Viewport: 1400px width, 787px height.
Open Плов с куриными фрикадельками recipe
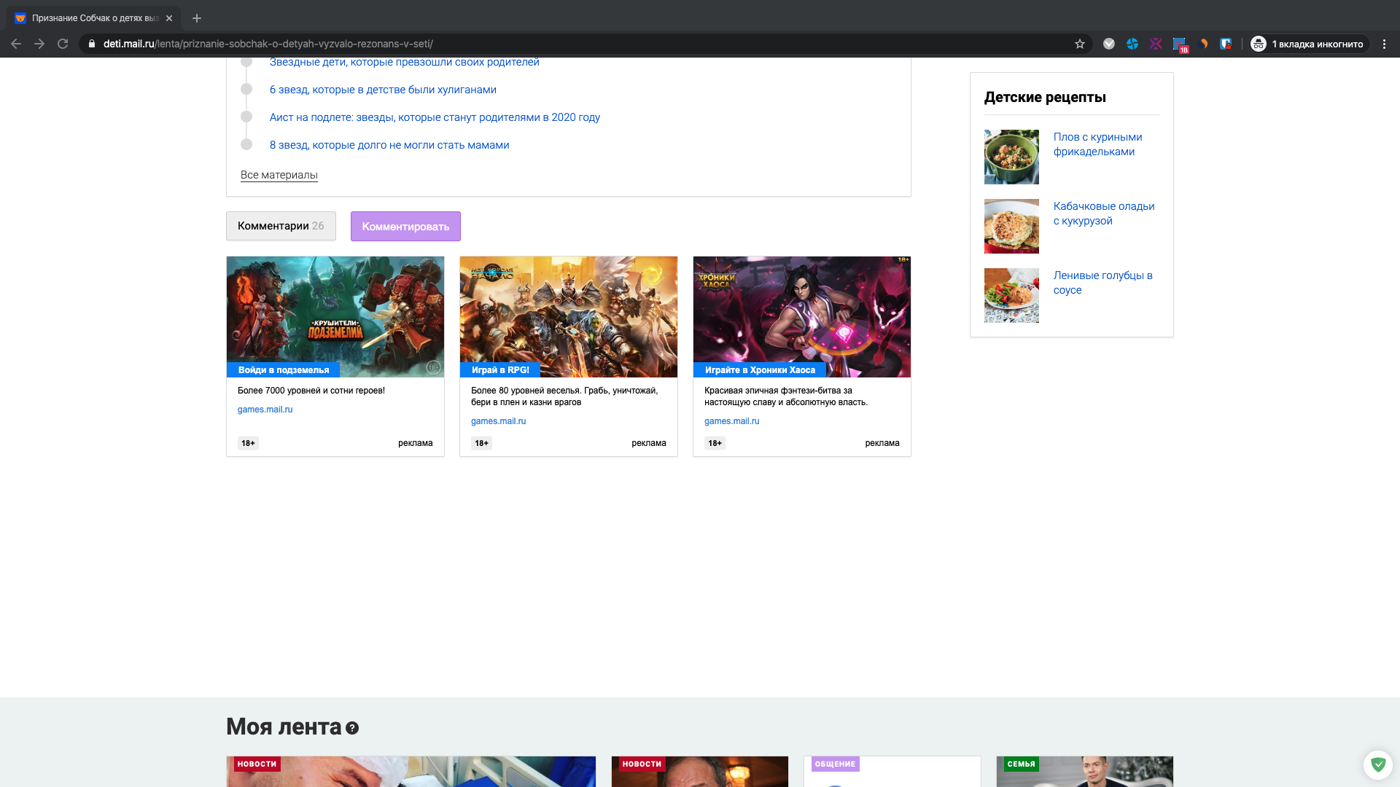pos(1097,144)
